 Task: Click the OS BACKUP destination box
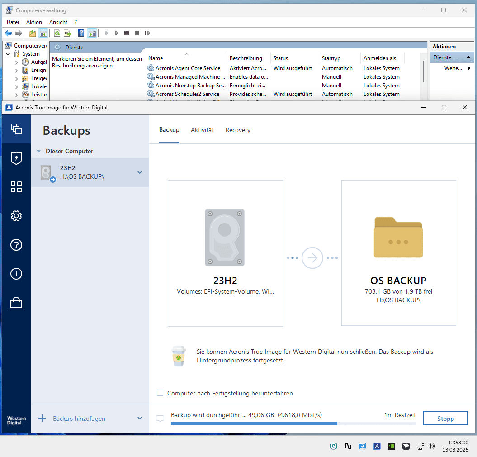(x=398, y=253)
